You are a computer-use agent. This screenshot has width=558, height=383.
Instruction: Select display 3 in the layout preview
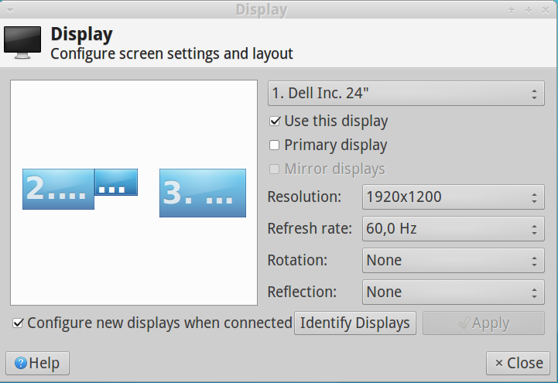202,193
